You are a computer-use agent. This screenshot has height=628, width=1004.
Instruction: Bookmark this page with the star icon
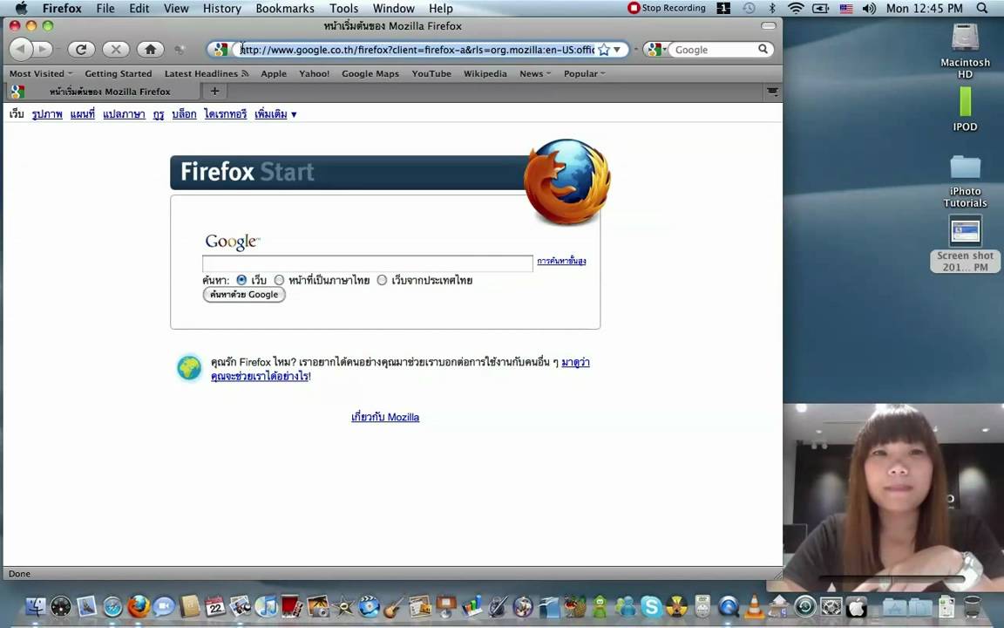pyautogui.click(x=603, y=50)
